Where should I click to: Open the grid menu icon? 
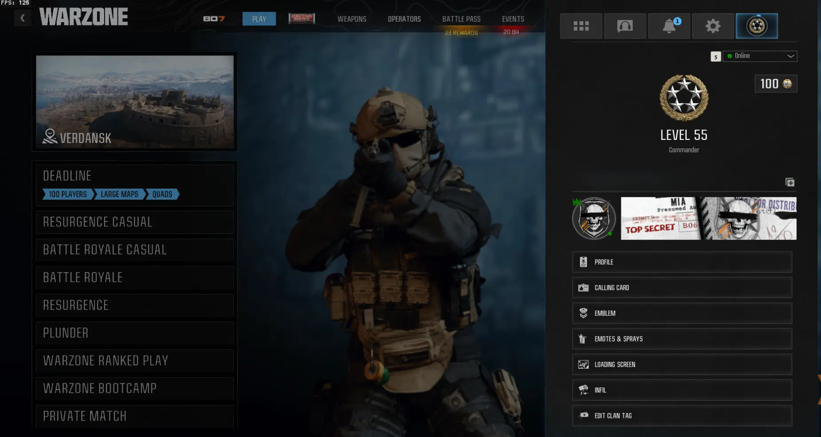point(581,26)
